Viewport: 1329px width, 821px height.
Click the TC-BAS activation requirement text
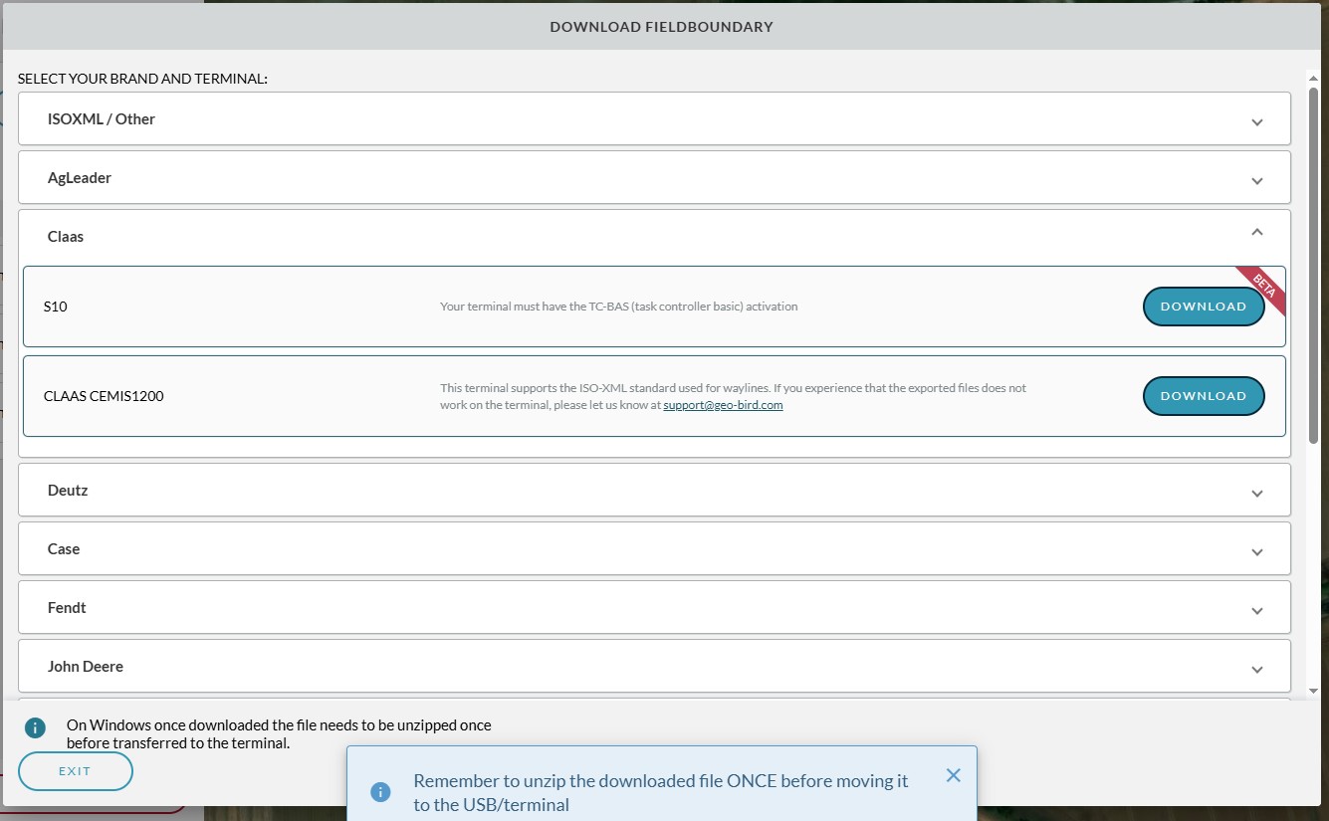click(x=619, y=307)
